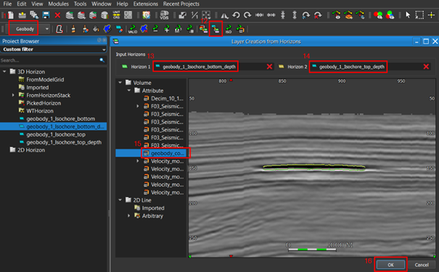Click the rotate right (redo arrow) icon
The height and width of the screenshot is (272, 439).
point(247,15)
